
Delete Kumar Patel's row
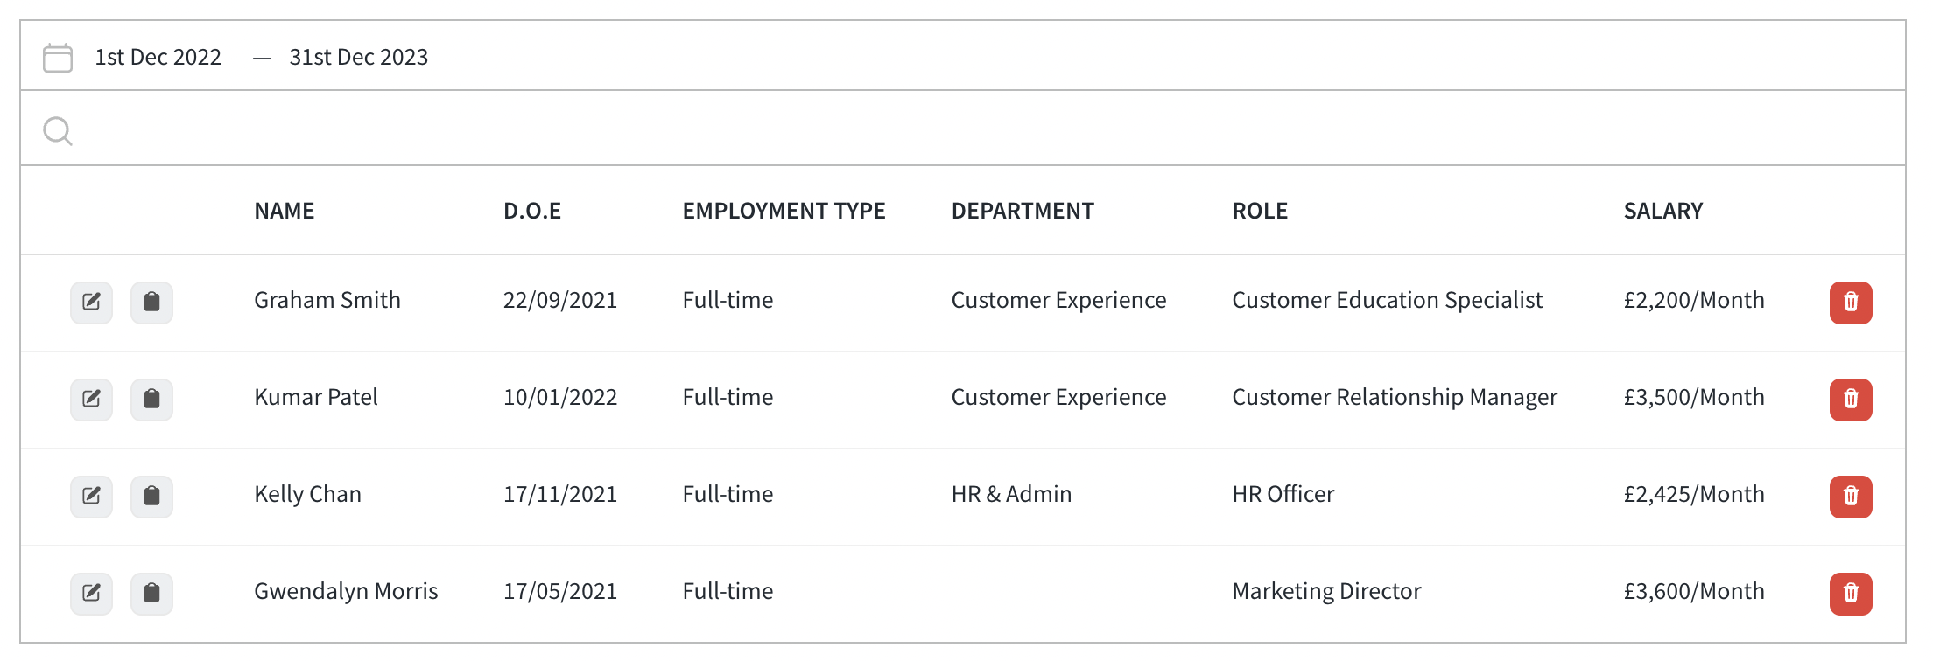(x=1851, y=400)
